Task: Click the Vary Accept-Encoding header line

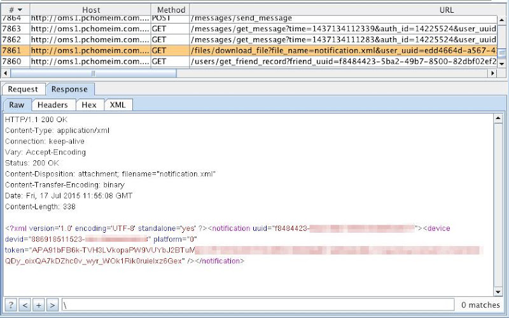Action: [x=45, y=152]
